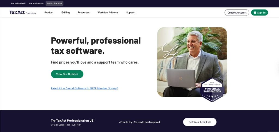Viewport: 279px width, 132px height.
Task: Expand the Workflow Add-ons menu
Action: (x=108, y=13)
